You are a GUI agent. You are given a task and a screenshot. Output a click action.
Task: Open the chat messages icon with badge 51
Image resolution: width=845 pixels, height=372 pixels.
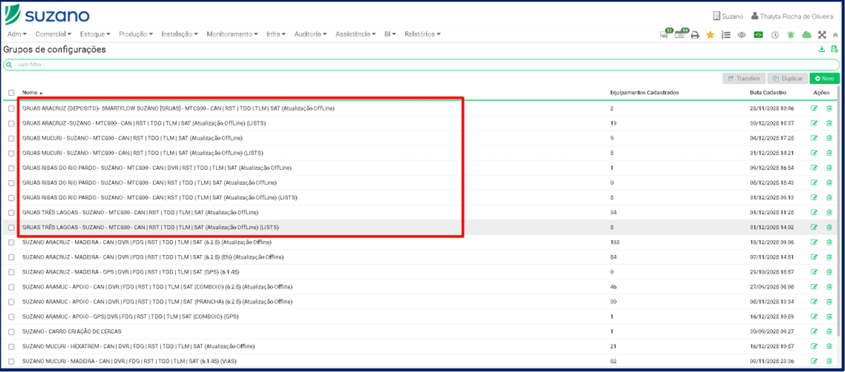pyautogui.click(x=664, y=35)
